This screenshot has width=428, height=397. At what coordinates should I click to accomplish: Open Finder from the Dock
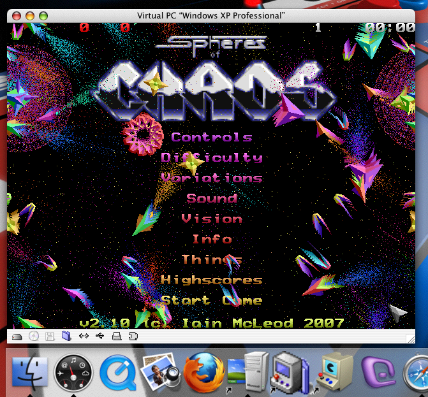pos(30,373)
